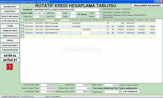
Task: Click the Kredi Toplam Tutarı value field
Action: (48, 85)
